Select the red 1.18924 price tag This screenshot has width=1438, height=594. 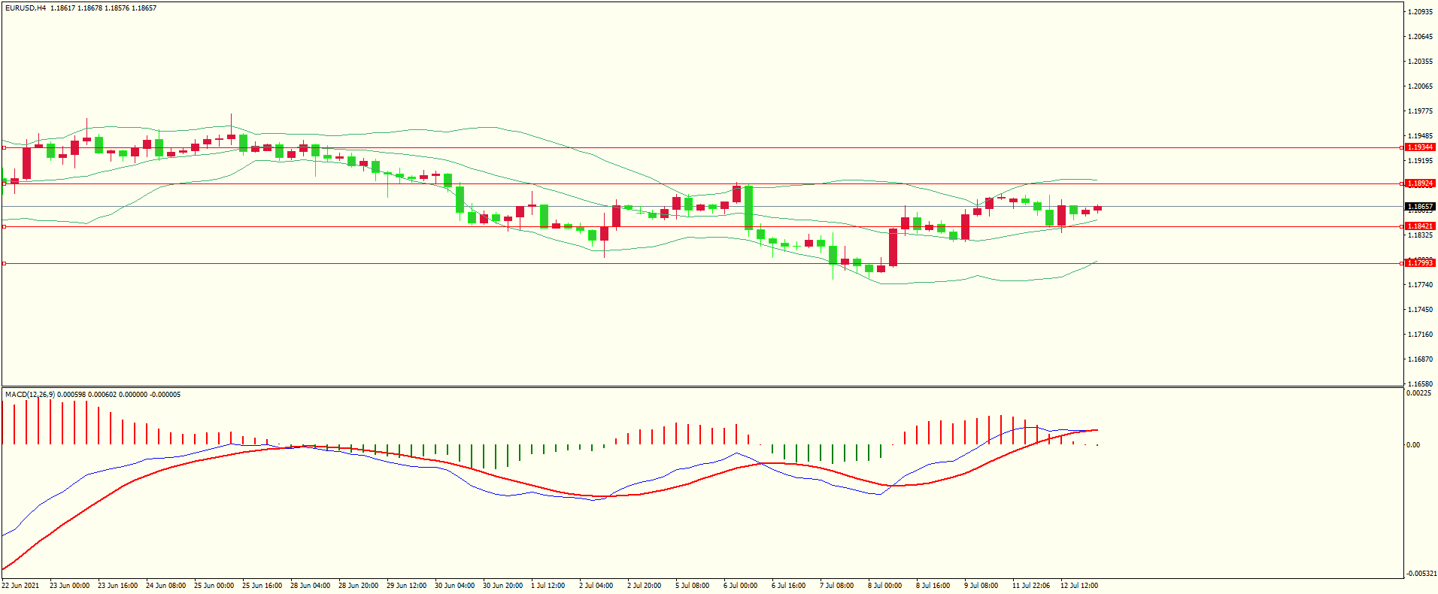pos(1420,183)
